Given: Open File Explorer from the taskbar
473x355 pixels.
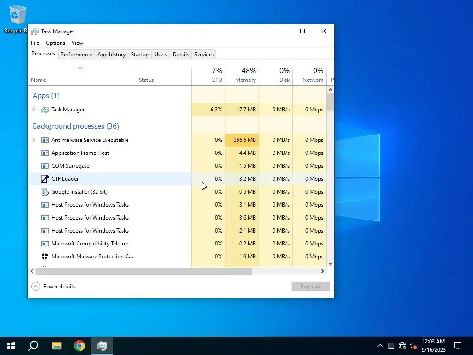Looking at the screenshot, I should pyautogui.click(x=56, y=346).
